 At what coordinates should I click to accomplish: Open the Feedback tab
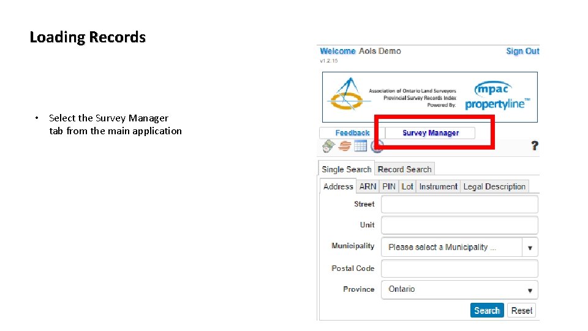[352, 133]
